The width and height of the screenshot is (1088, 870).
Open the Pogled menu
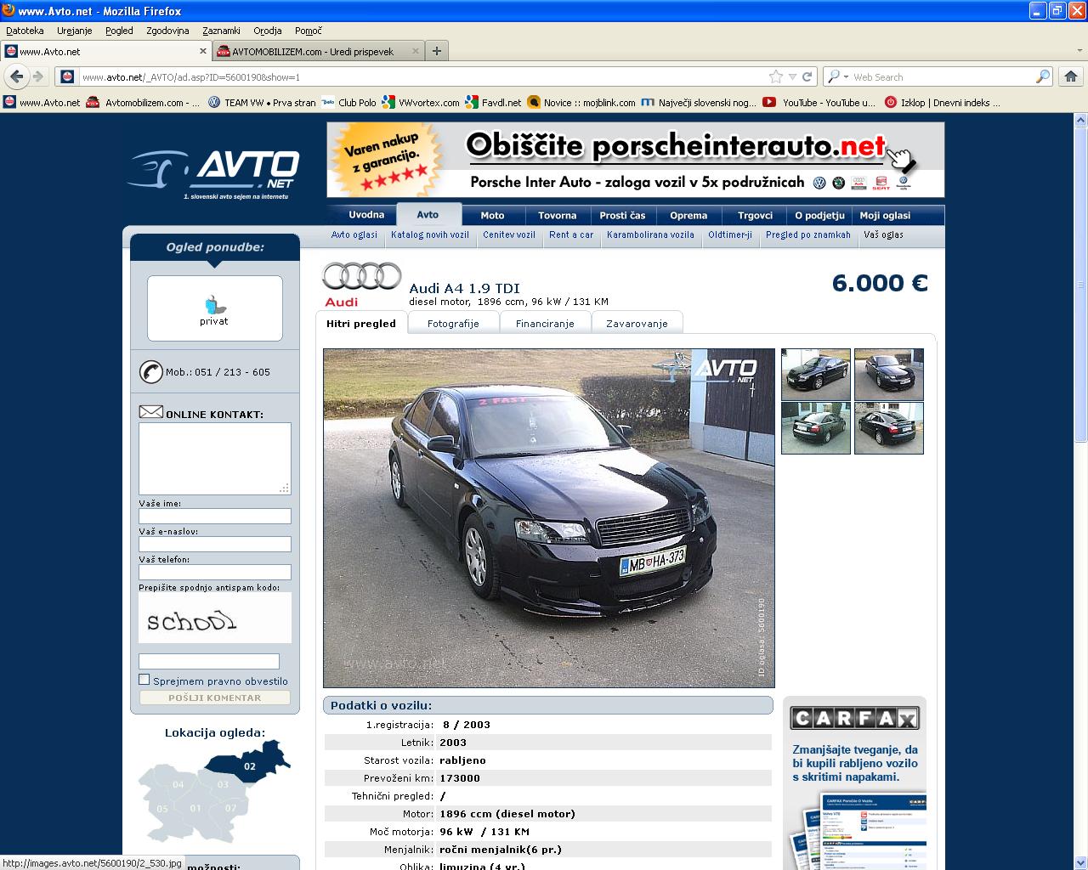click(x=119, y=31)
